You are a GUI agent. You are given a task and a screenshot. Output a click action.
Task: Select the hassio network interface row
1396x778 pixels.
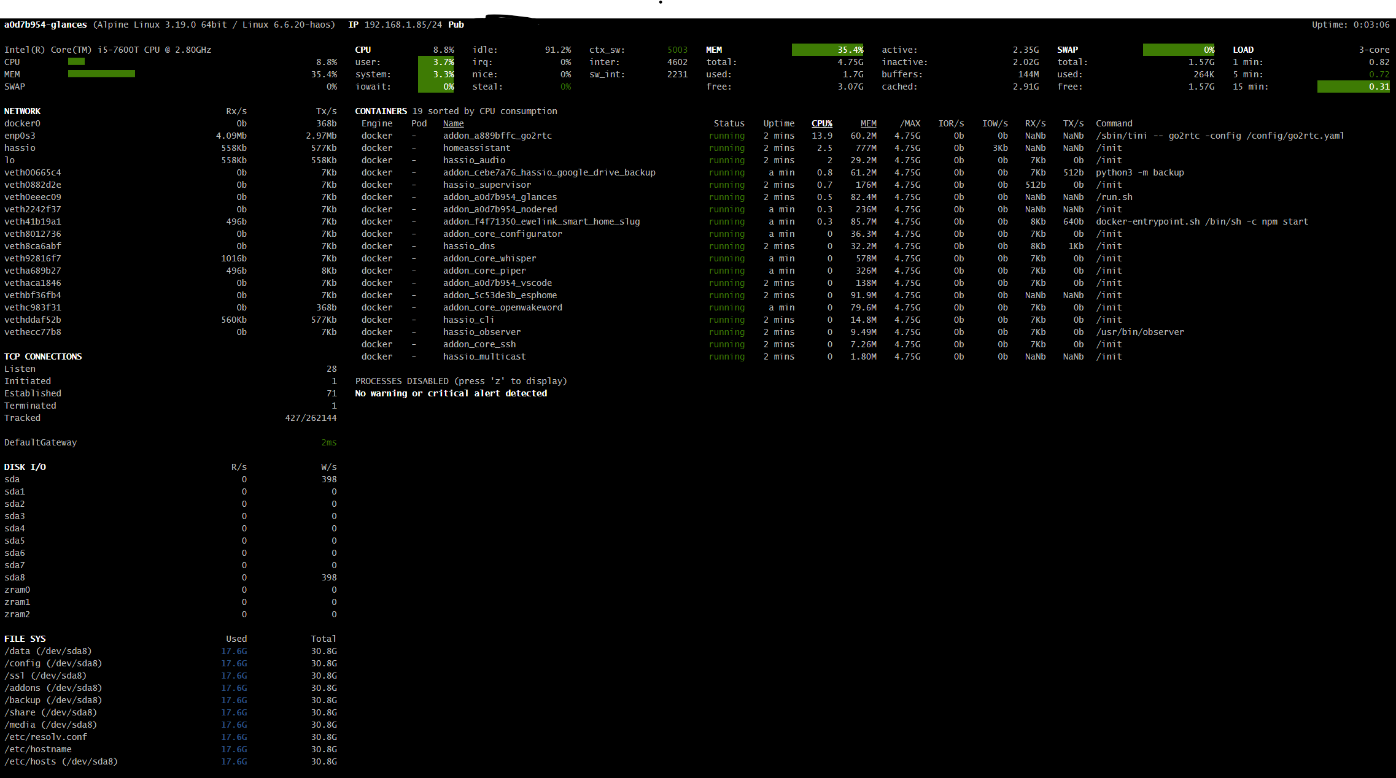170,148
